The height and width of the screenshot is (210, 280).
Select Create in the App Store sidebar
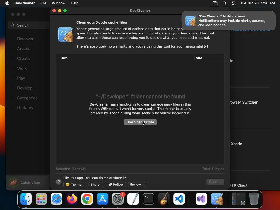(24, 59)
